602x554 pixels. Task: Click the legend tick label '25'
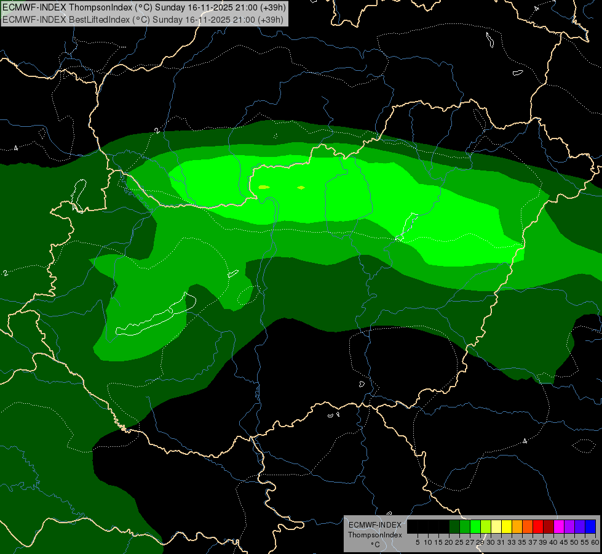(459, 542)
